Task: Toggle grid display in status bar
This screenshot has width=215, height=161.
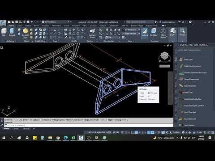Action: [122, 132]
